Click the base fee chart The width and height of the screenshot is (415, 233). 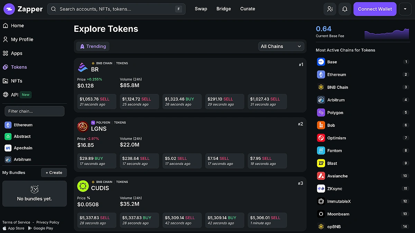point(387,33)
